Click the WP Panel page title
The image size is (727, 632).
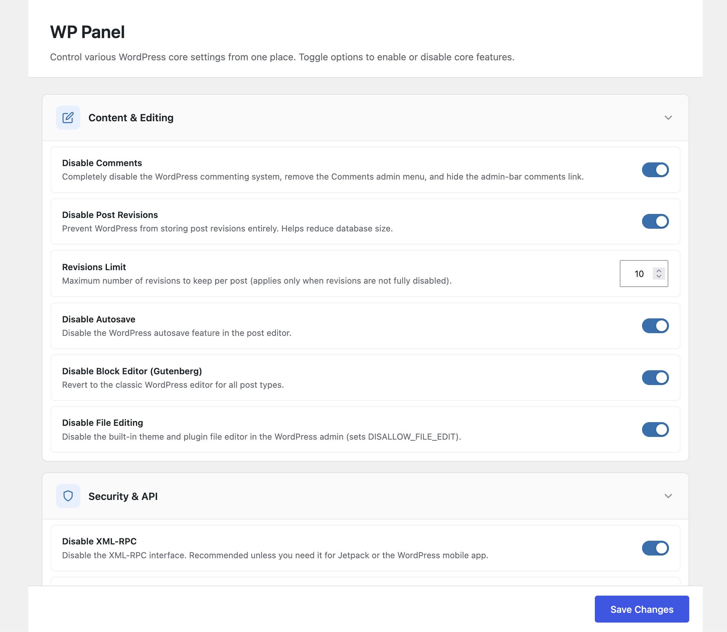tap(87, 32)
